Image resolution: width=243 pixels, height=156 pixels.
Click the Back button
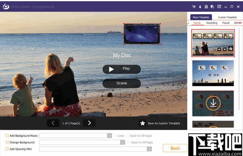click(175, 148)
